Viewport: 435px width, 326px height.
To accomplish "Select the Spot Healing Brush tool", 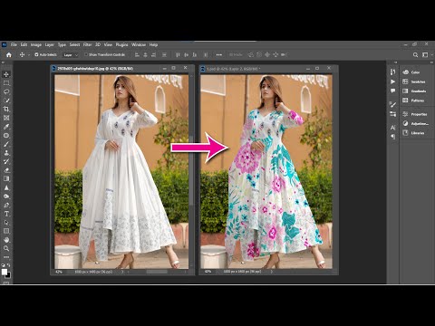I will [6, 136].
